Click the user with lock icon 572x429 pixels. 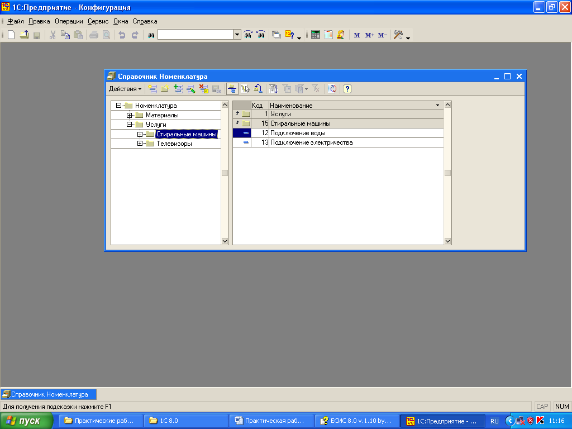pos(341,35)
